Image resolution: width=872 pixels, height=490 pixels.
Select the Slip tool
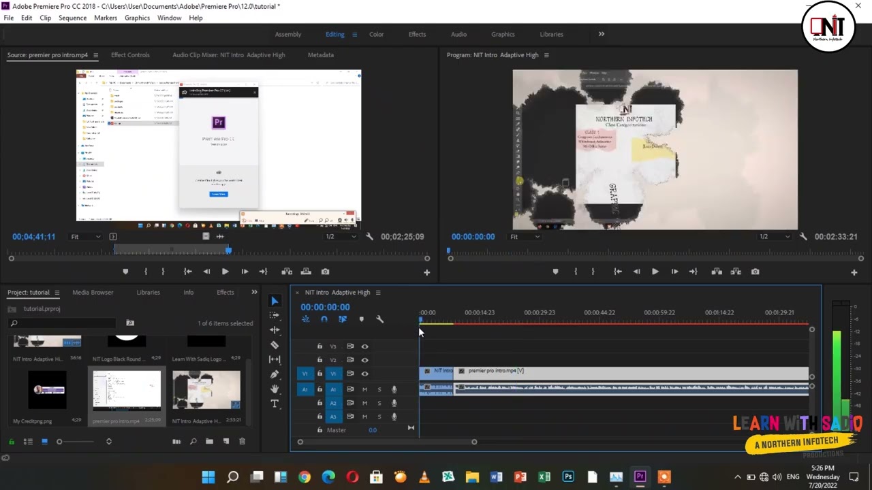[x=275, y=359]
